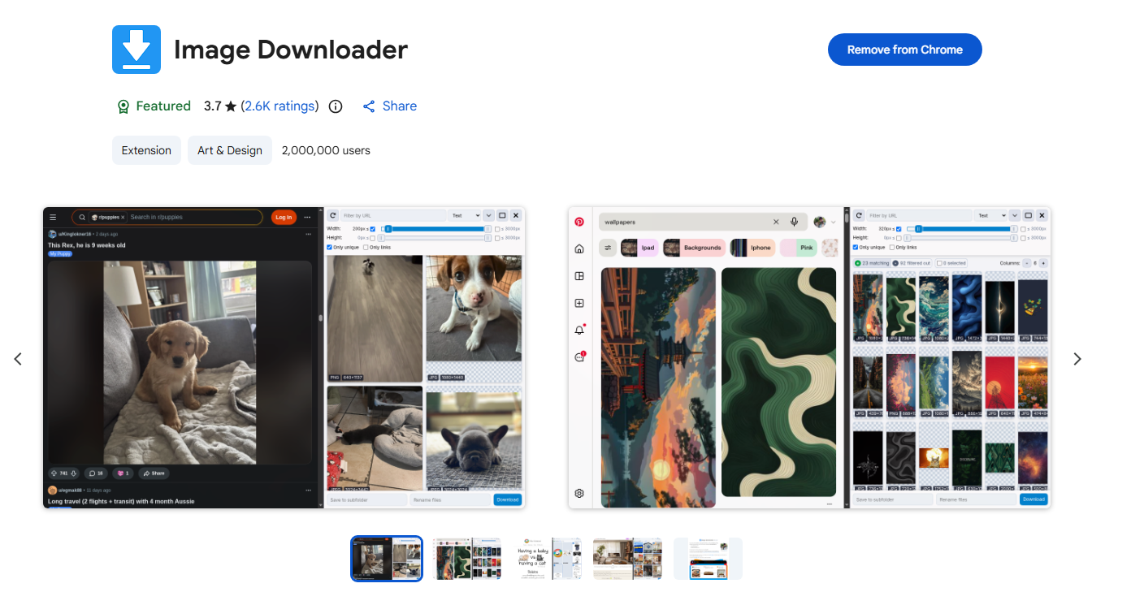The height and width of the screenshot is (605, 1131).
Task: Select the Backgrounds filter chip
Action: pos(693,248)
